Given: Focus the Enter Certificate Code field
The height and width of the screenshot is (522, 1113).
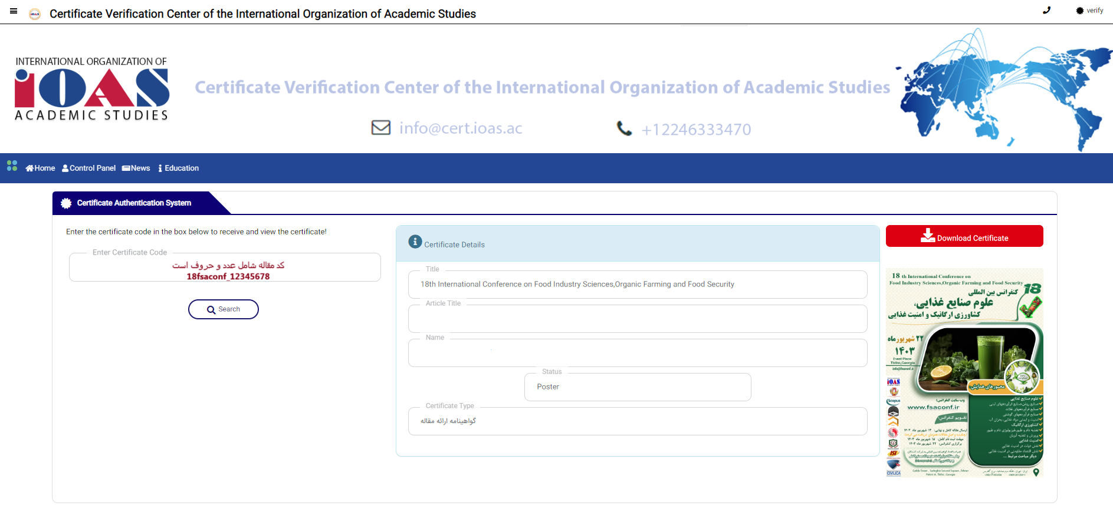Looking at the screenshot, I should tap(225, 267).
